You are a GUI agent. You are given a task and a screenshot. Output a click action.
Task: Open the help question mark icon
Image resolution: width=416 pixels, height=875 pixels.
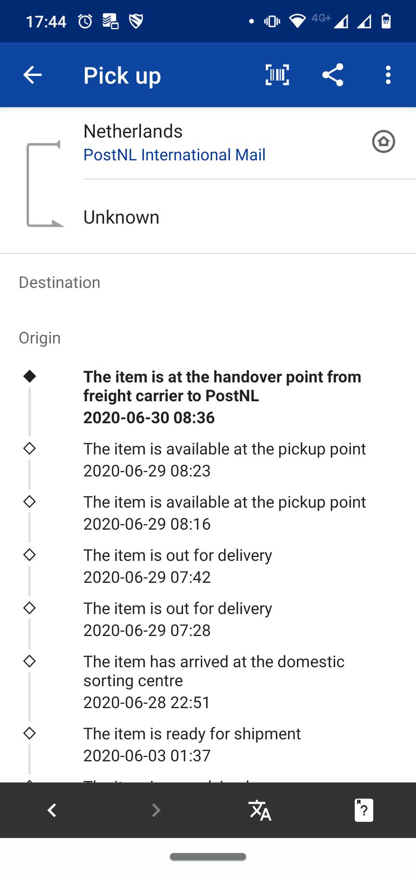coord(363,810)
